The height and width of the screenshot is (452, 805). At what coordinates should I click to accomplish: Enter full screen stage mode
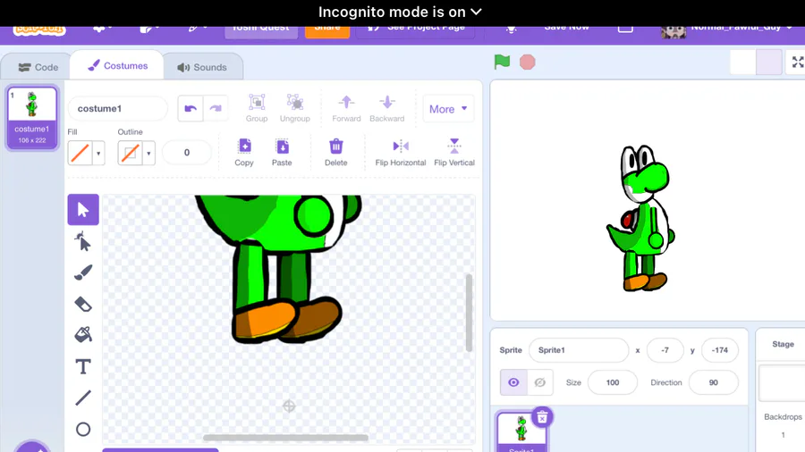point(797,62)
